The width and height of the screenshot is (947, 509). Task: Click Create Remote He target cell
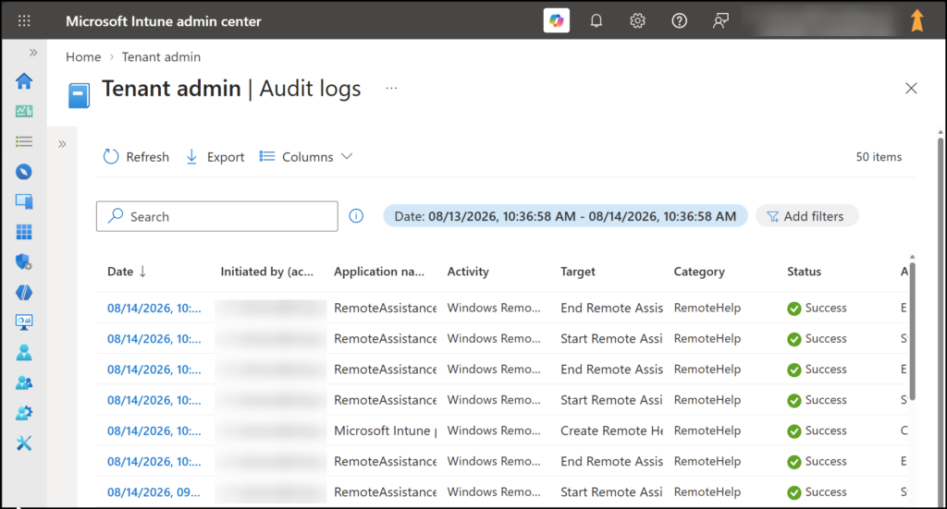[x=612, y=430]
